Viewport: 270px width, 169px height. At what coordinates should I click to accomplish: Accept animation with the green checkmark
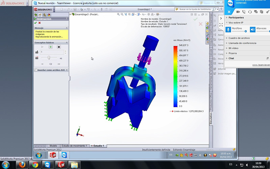pyautogui.click(x=35, y=23)
